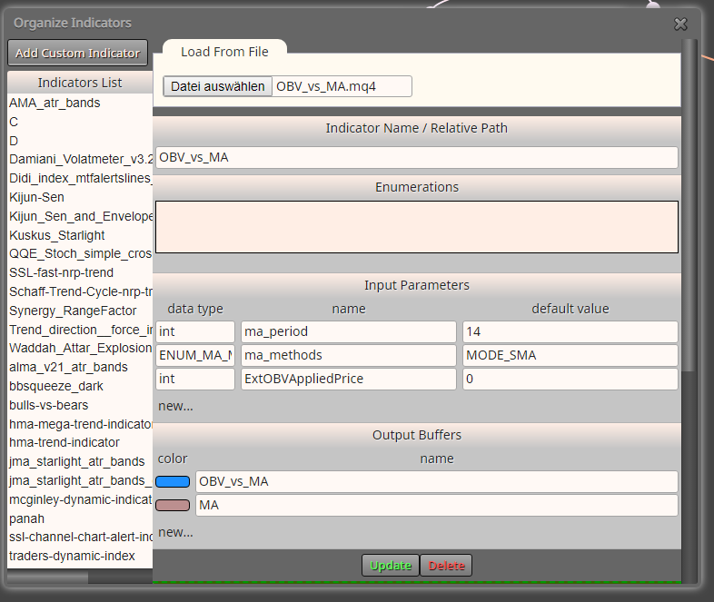Image resolution: width=714 pixels, height=602 pixels.
Task: Click the blue OBV_vs_MA color swatch
Action: (173, 481)
